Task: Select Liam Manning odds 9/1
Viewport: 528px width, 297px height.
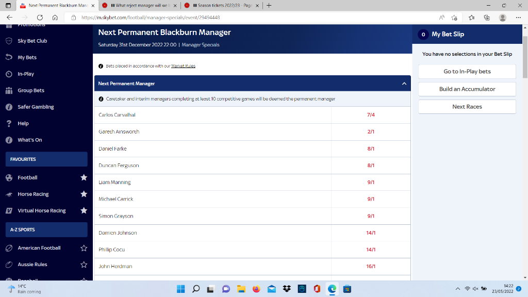Action: [x=371, y=182]
